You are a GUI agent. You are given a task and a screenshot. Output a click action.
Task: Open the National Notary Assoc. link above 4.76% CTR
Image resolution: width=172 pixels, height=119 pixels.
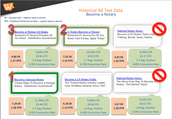130,31
